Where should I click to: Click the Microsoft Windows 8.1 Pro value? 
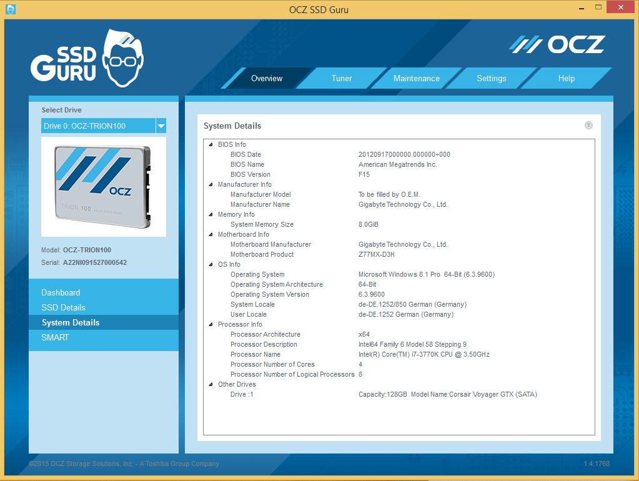[427, 274]
